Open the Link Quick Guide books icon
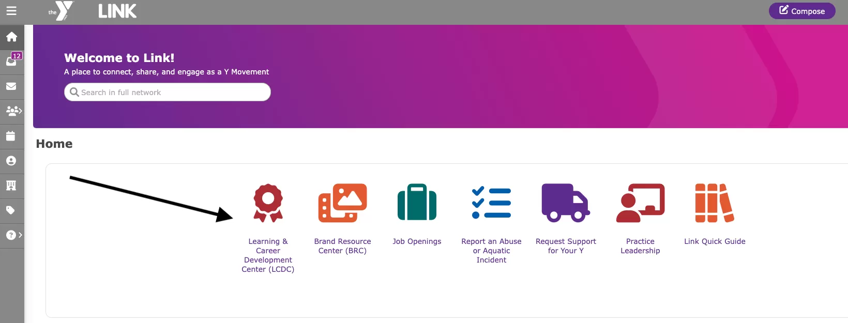 point(714,203)
